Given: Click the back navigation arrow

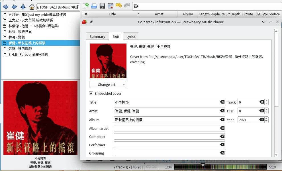Looking at the screenshot, I should [x=5, y=7].
